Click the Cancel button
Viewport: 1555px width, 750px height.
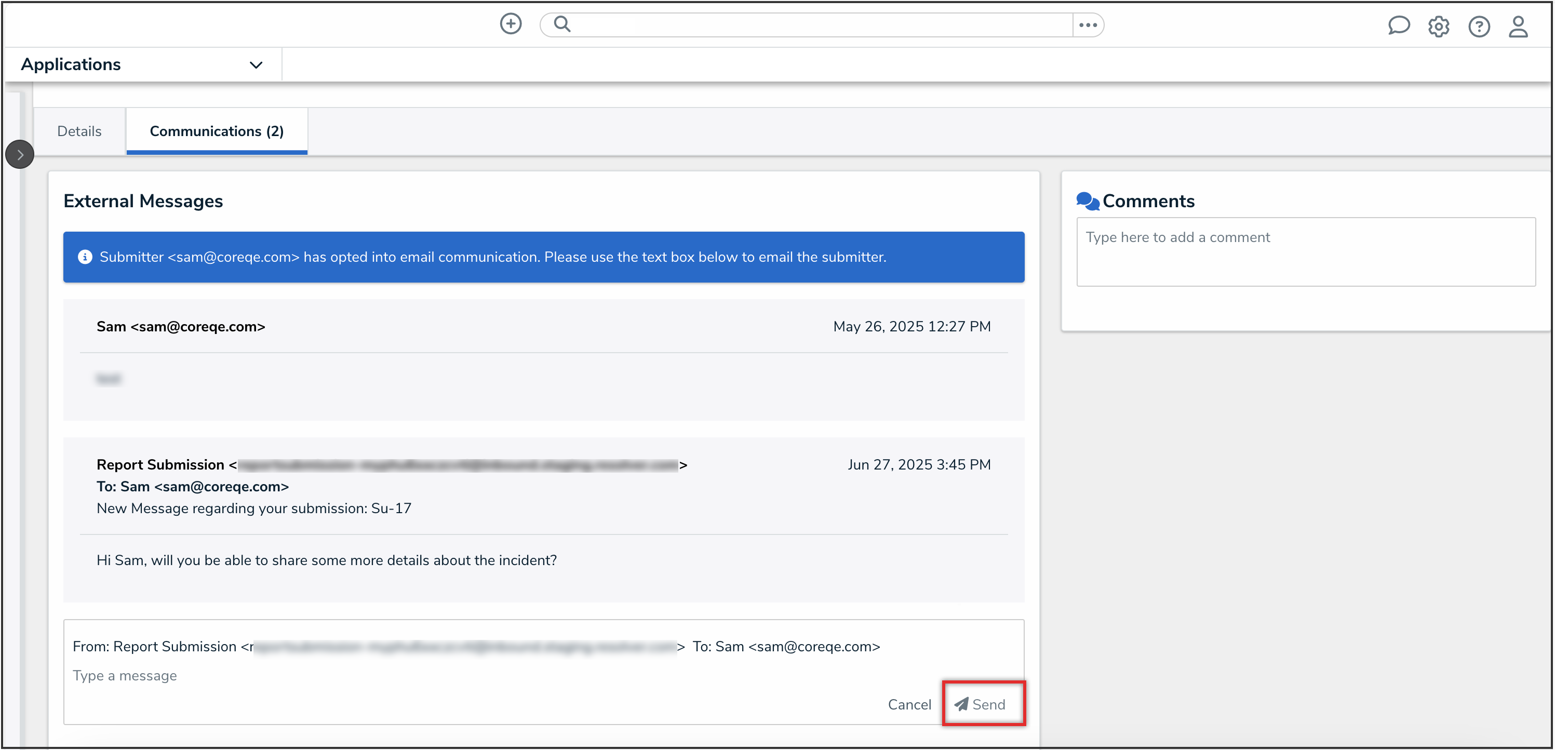pyautogui.click(x=909, y=704)
